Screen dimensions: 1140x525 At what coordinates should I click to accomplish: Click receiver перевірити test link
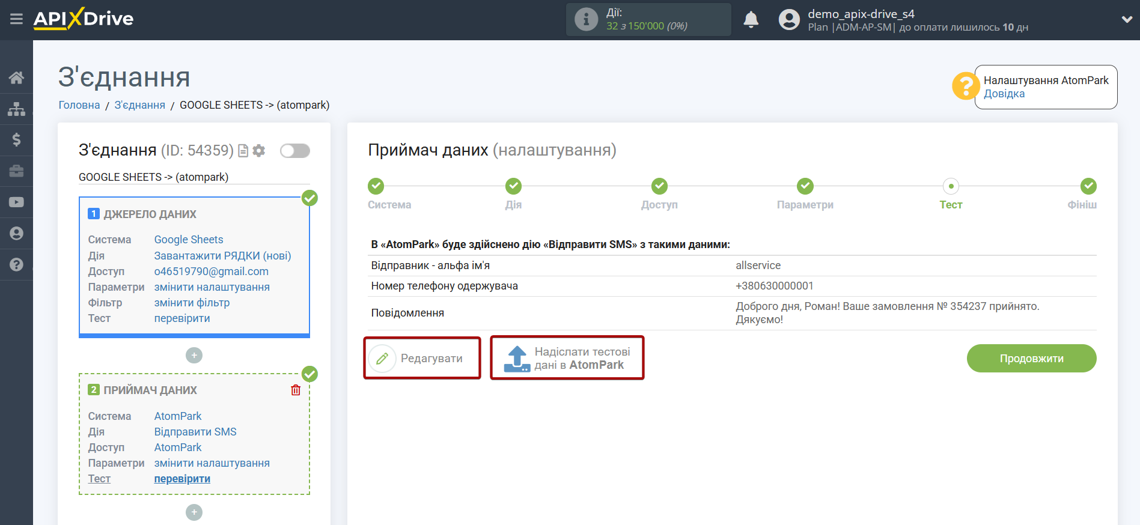coord(182,479)
